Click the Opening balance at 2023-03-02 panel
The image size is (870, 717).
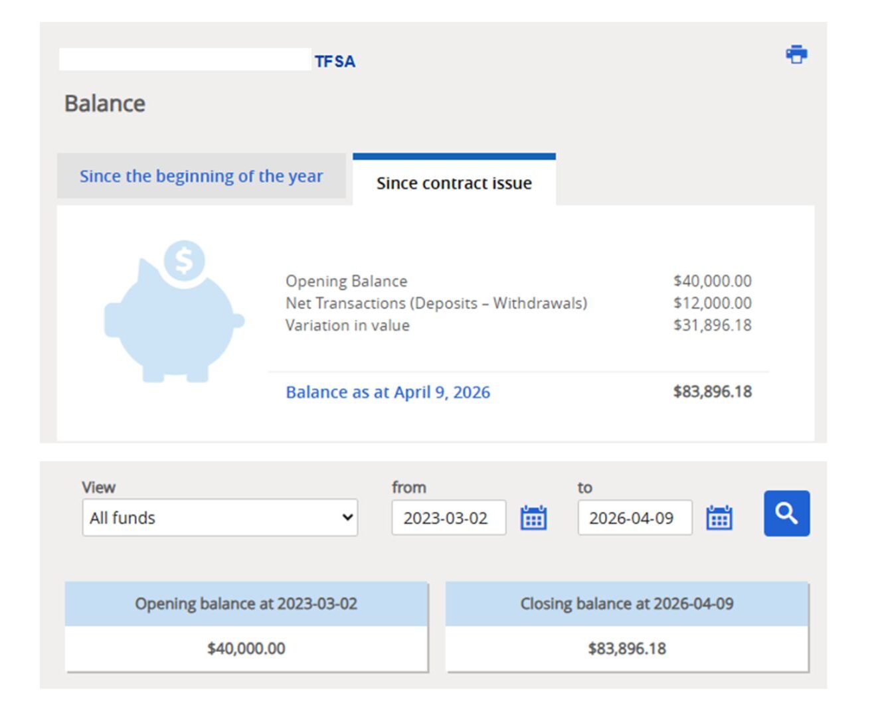coord(246,605)
